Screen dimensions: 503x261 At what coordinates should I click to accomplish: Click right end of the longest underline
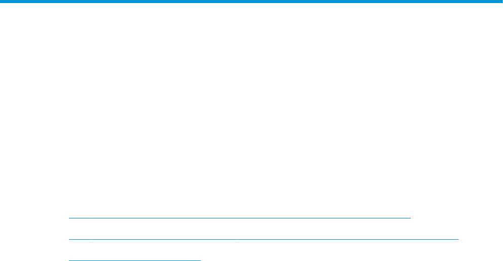point(457,239)
